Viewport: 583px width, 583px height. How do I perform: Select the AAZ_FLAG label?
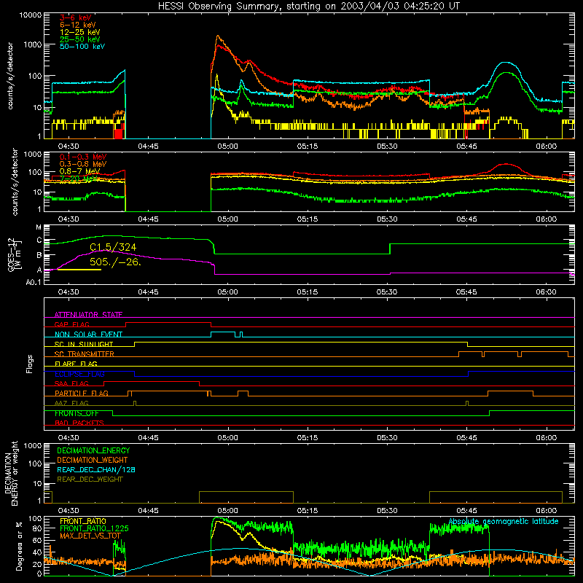coord(71,403)
